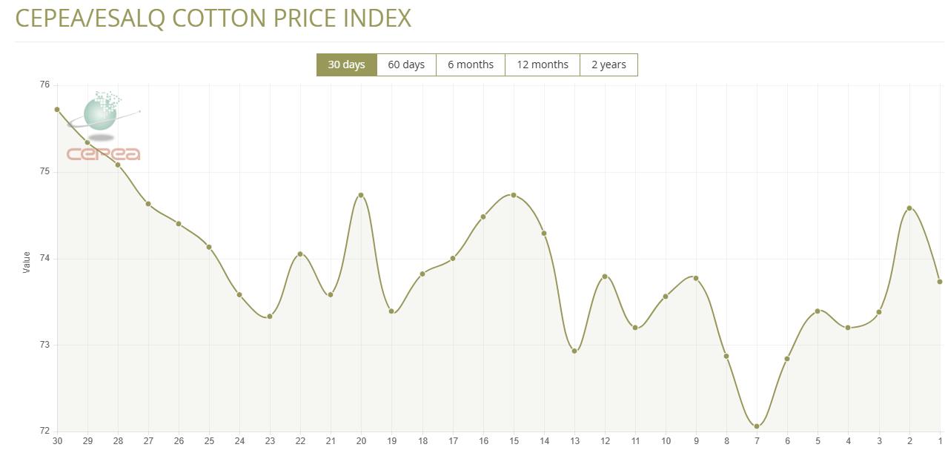Click the Value axis label
The image size is (945, 453).
click(27, 262)
